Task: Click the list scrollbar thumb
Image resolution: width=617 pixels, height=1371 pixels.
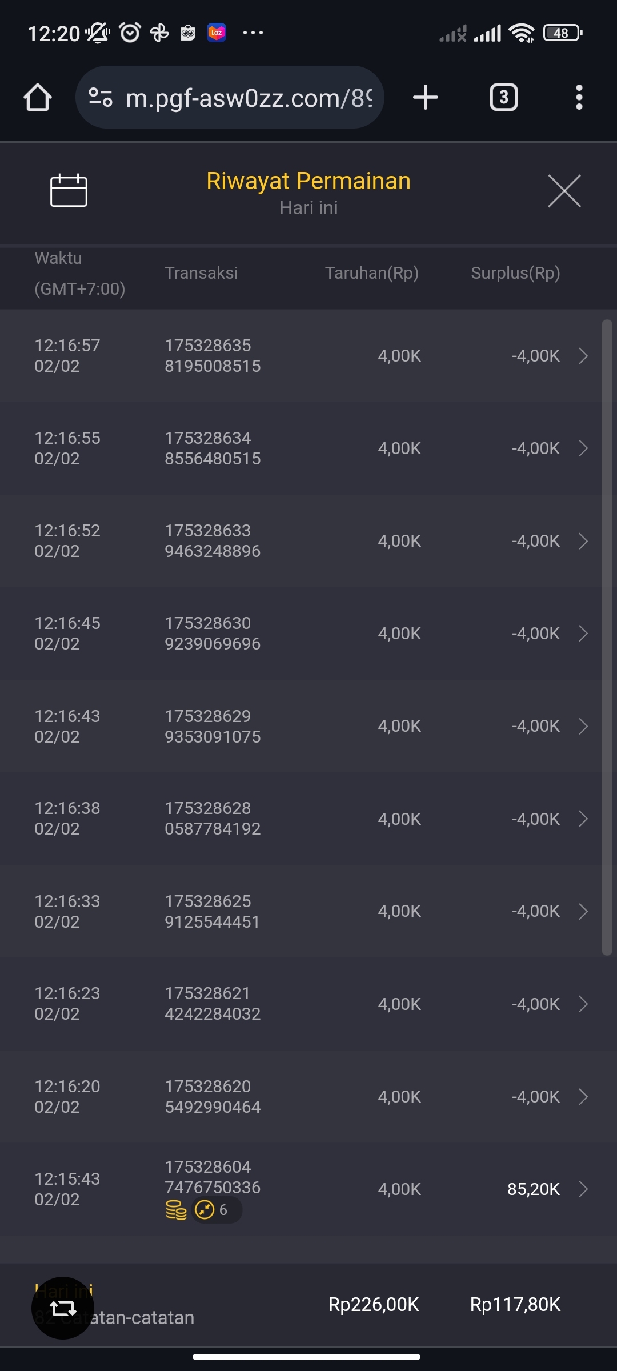Action: [x=607, y=637]
